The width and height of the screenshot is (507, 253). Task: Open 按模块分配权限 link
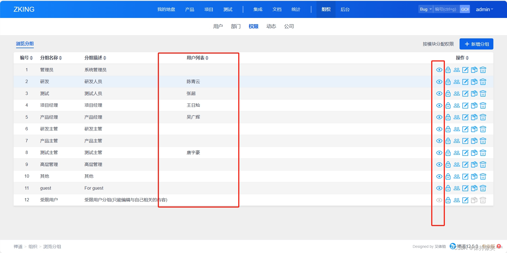(438, 44)
